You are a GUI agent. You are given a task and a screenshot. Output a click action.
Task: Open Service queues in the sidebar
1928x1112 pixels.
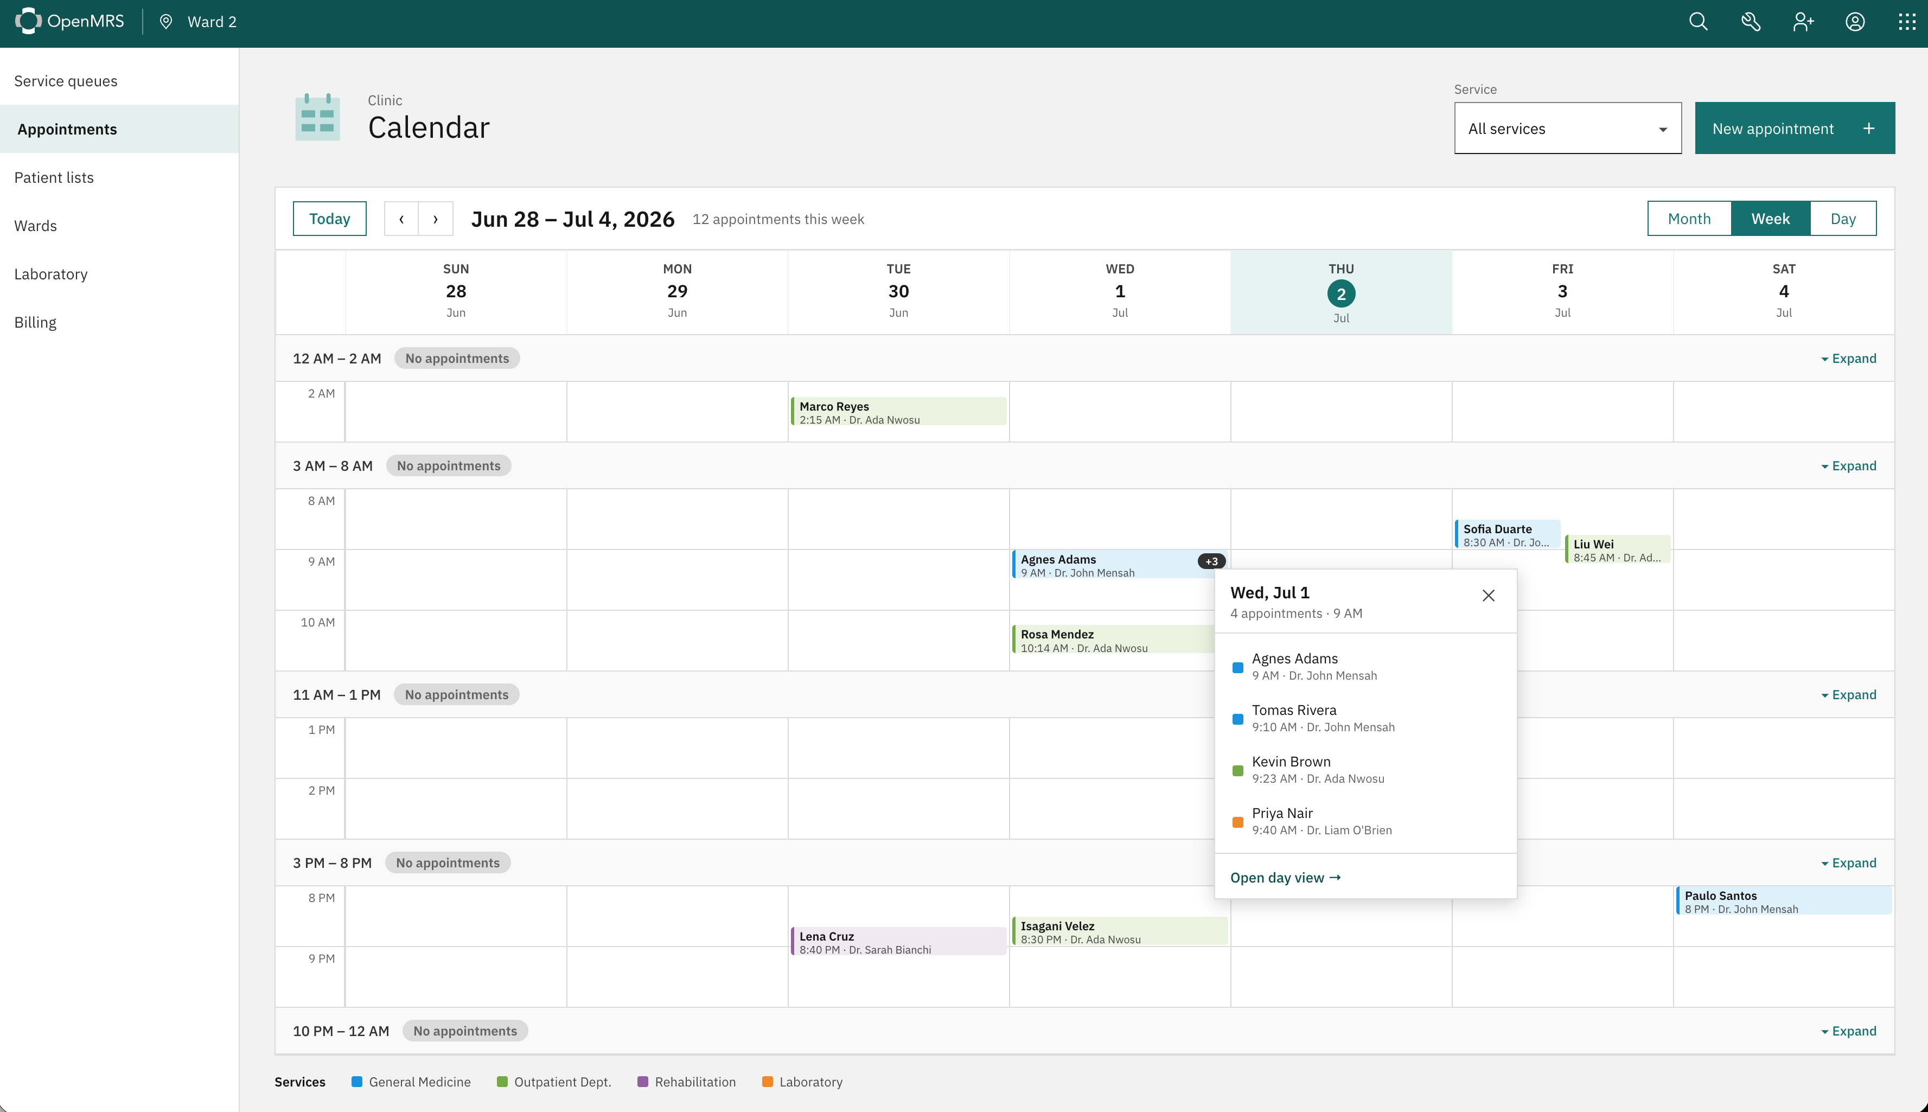coord(119,81)
